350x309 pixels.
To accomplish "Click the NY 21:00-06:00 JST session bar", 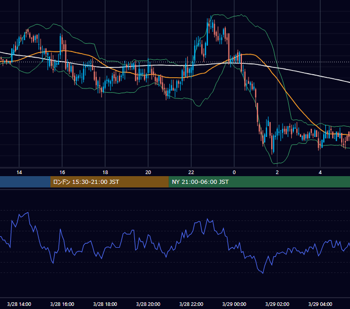I will [x=259, y=182].
